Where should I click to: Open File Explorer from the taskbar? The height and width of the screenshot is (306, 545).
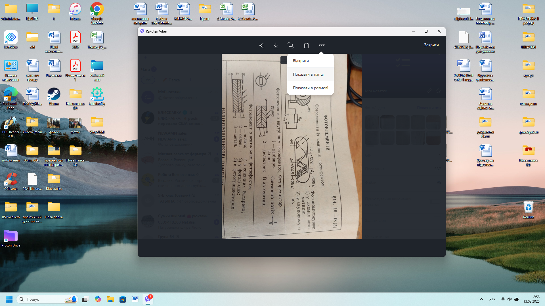[110, 299]
